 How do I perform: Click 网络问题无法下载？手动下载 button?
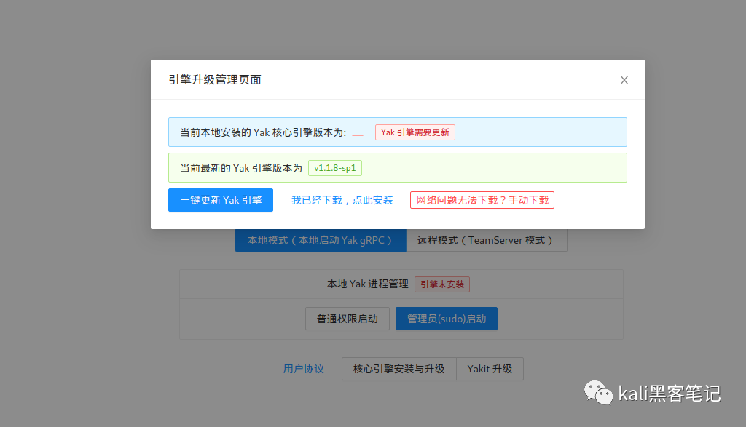(482, 200)
